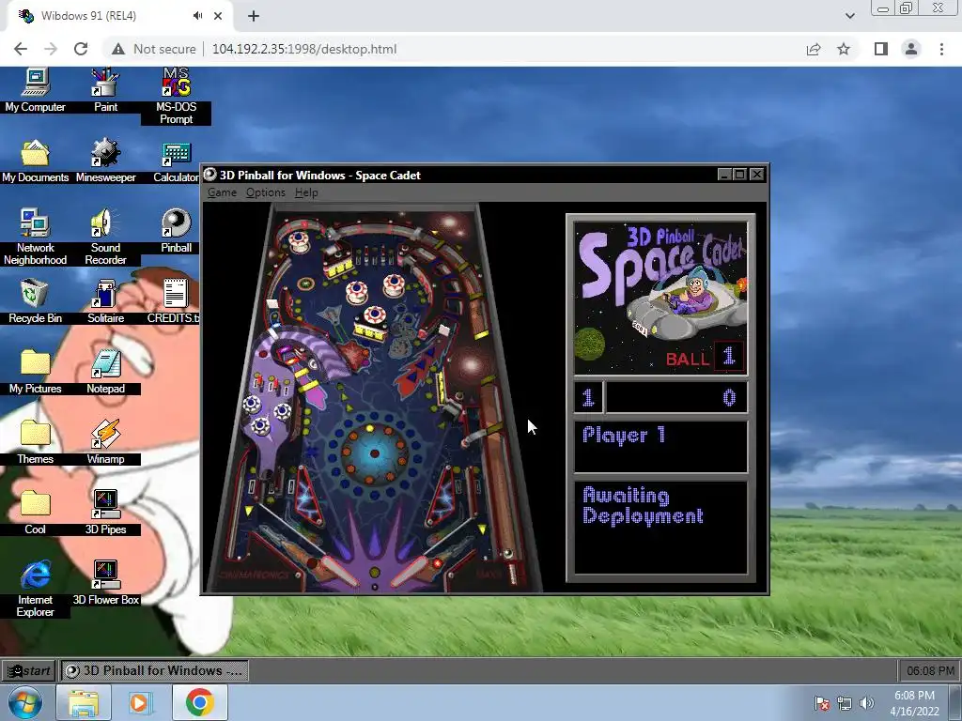This screenshot has width=962, height=721.
Task: Maximize the 3D Pinball window
Action: tap(740, 175)
